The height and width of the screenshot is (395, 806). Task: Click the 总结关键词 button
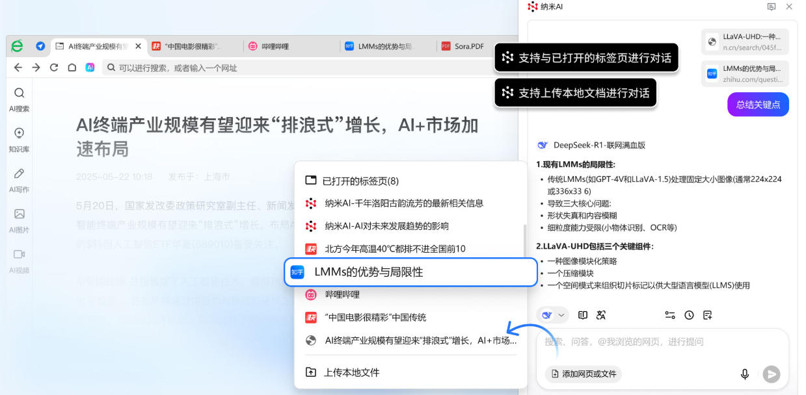(758, 104)
